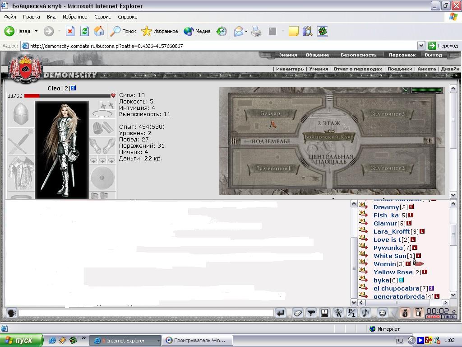This screenshot has width=462, height=347.
Task: Open the Back button history dropdown
Action: 36,31
